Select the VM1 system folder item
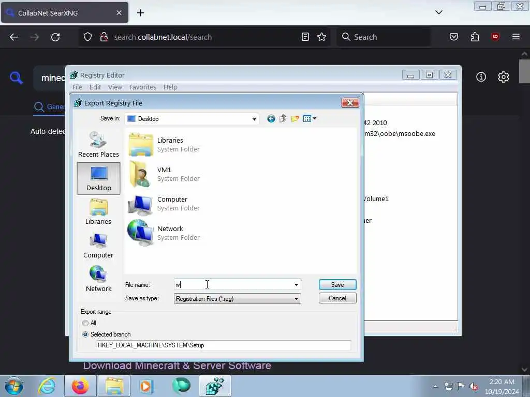 pyautogui.click(x=164, y=174)
